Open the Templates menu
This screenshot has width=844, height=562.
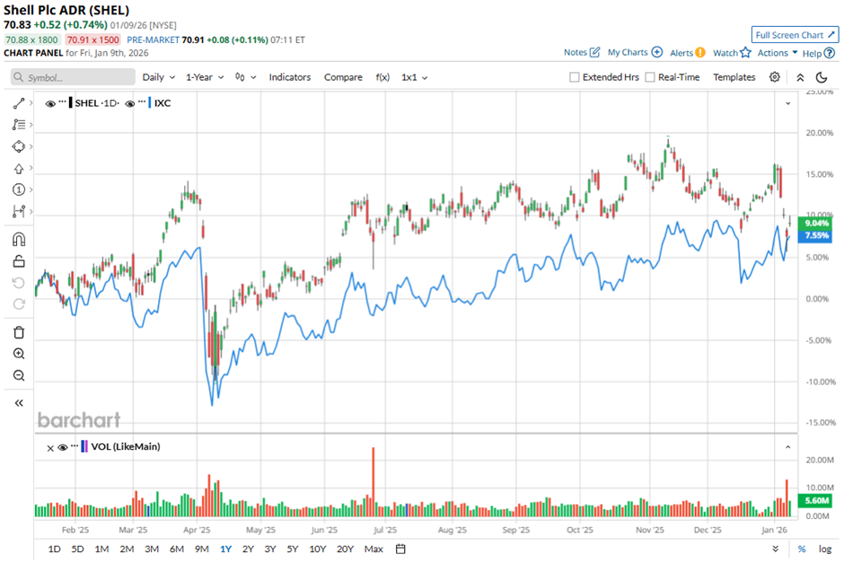pos(734,77)
